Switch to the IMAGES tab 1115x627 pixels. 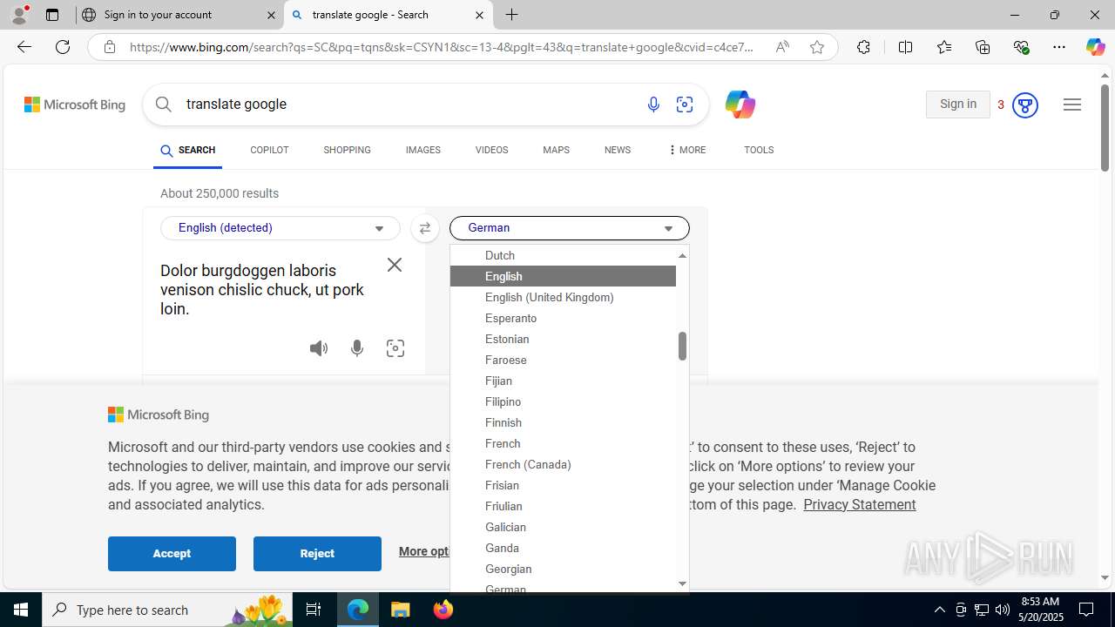pos(422,150)
